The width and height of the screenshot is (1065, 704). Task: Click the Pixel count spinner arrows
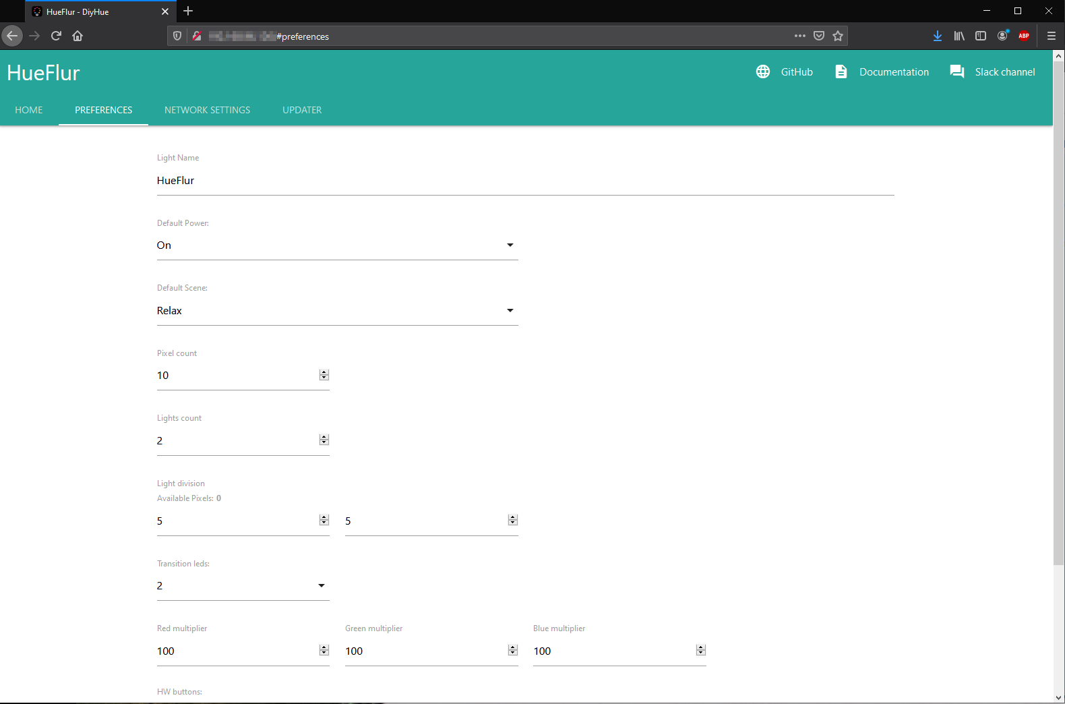pyautogui.click(x=324, y=375)
